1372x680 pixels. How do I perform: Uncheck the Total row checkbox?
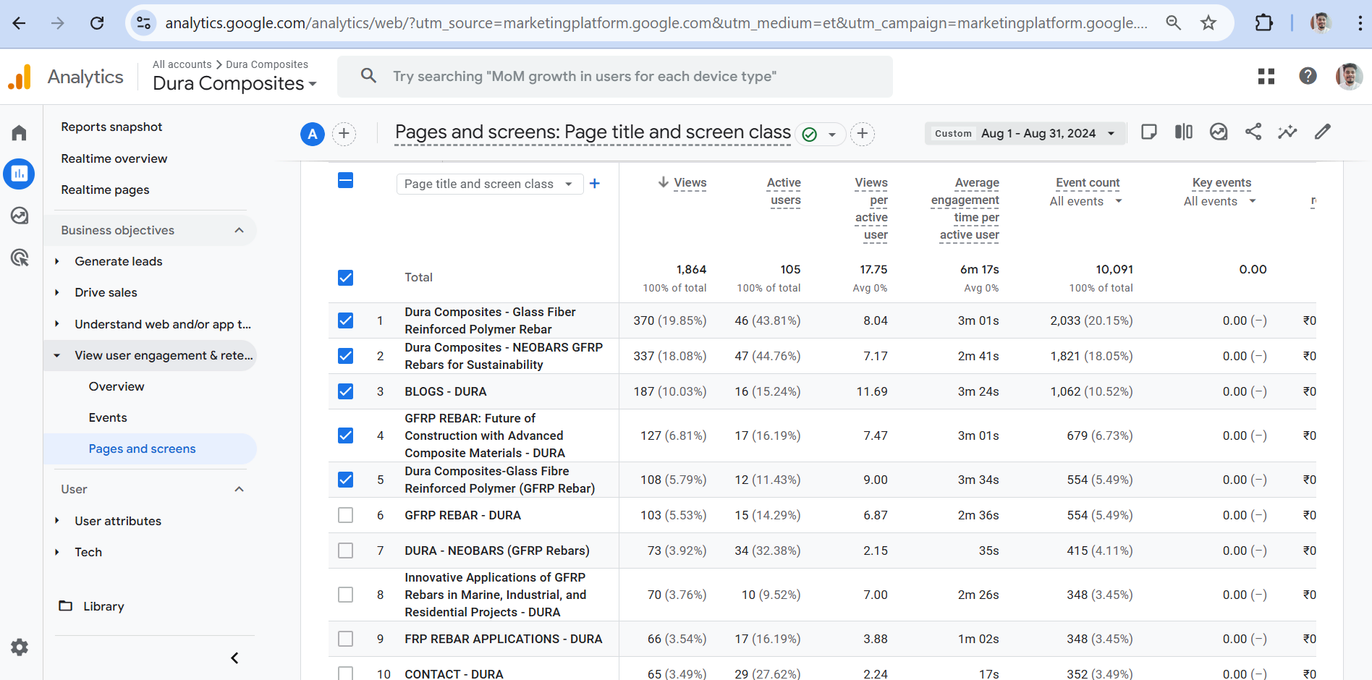pyautogui.click(x=346, y=278)
